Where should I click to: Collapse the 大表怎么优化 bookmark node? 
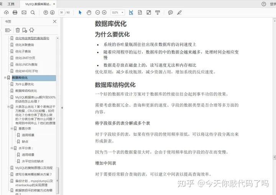(8, 107)
